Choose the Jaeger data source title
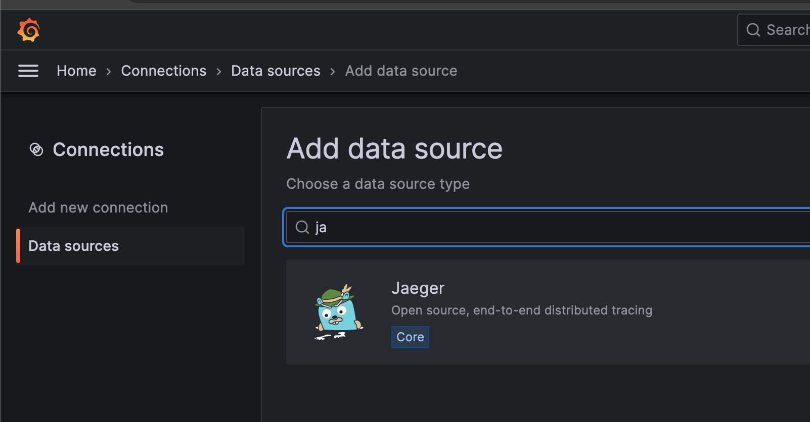This screenshot has height=422, width=810. pos(418,288)
